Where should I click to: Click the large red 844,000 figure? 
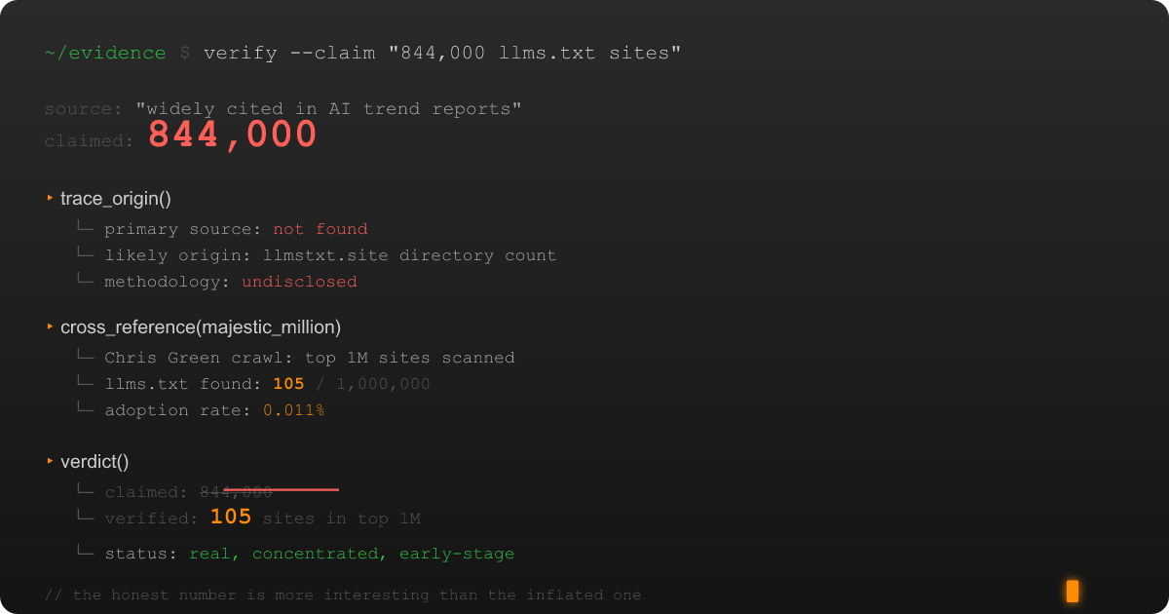click(233, 134)
